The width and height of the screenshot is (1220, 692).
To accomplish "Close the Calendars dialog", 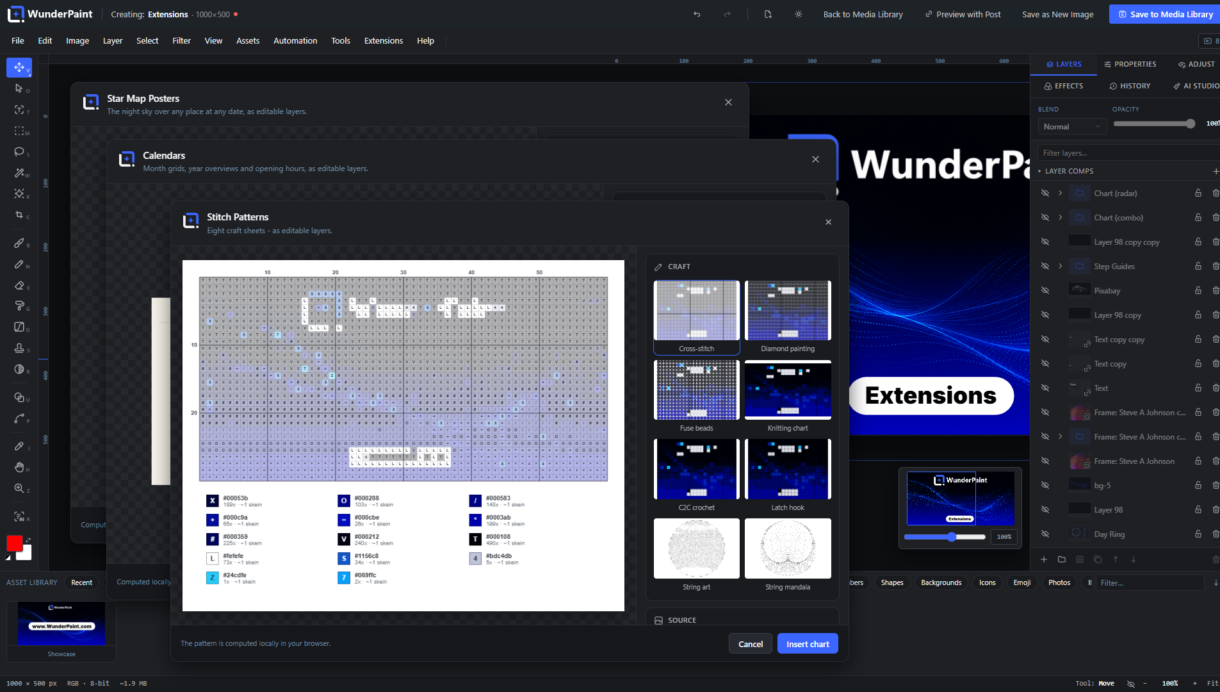I will [815, 160].
